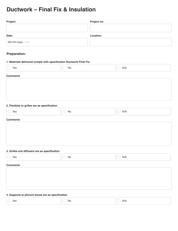Image resolution: width=178 pixels, height=231 pixels.
Task: Click Comments box under materials question
Action: [x=89, y=89]
